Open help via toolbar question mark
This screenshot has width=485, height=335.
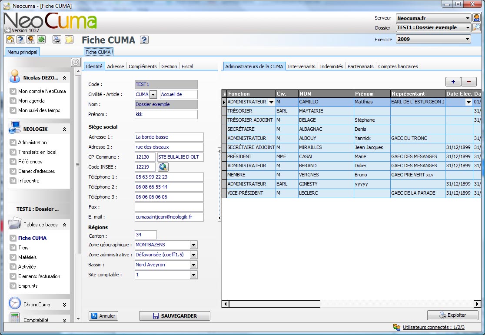tap(21, 40)
